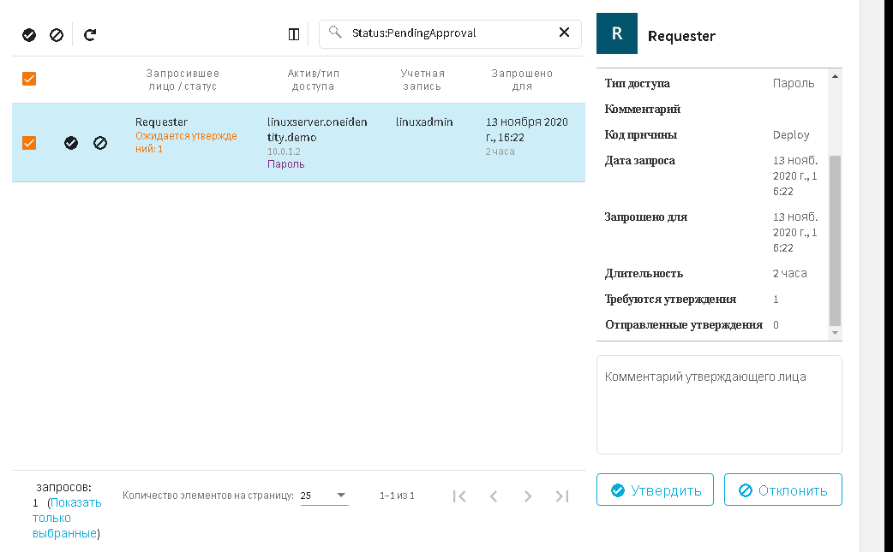Open the column chooser icon
The image size is (893, 552).
pos(294,34)
